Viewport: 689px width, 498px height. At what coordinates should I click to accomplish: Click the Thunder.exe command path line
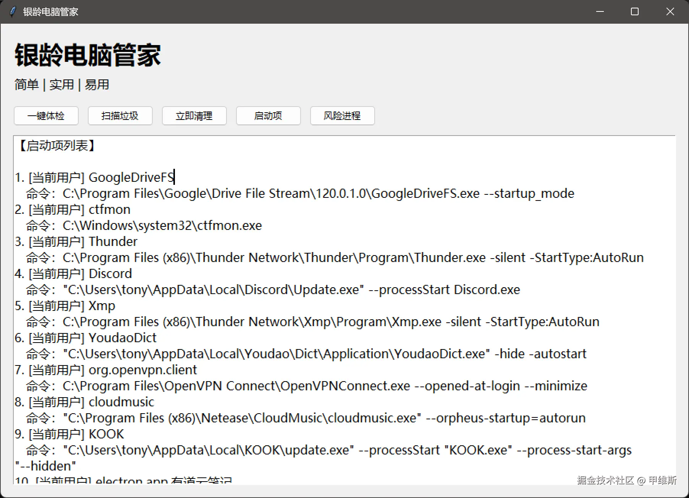(x=335, y=258)
